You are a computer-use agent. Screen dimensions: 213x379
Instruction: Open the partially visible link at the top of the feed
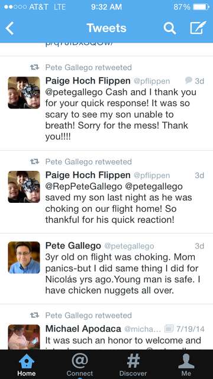(79, 44)
